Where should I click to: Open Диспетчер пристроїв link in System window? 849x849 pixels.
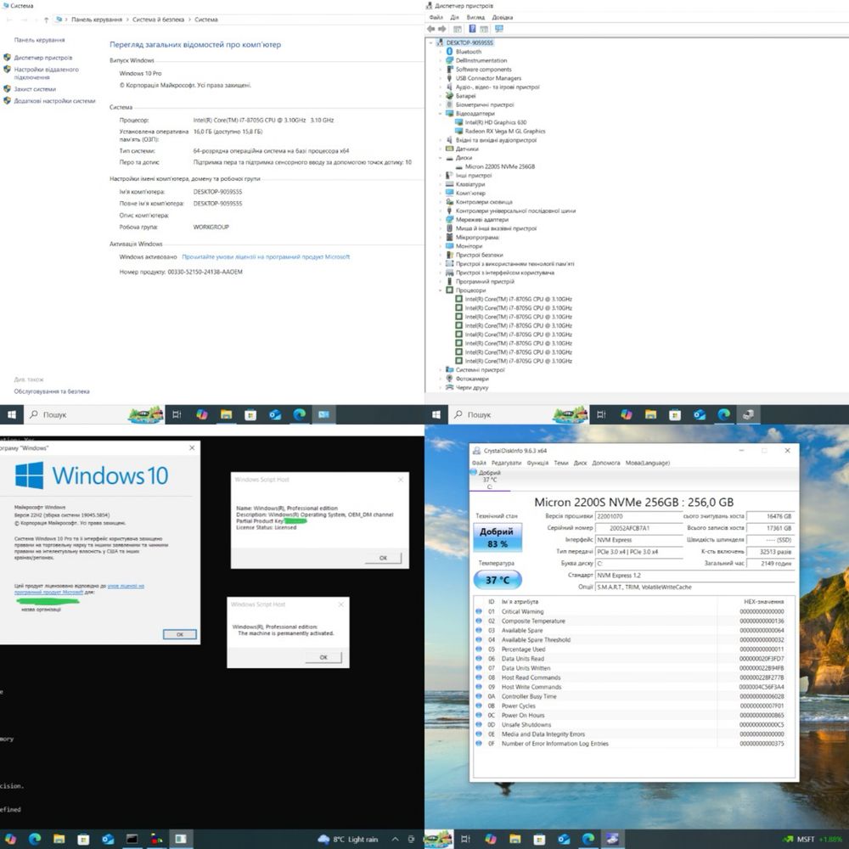click(x=42, y=58)
